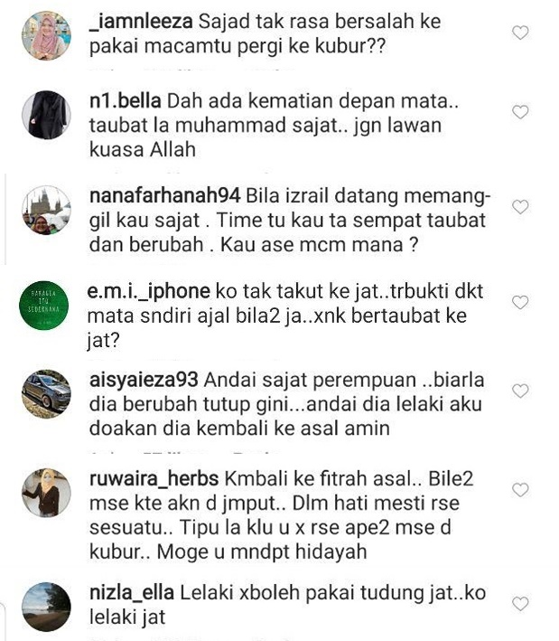Open the _iamnleeza username link
Image resolution: width=559 pixels, height=641 pixels.
[x=141, y=22]
